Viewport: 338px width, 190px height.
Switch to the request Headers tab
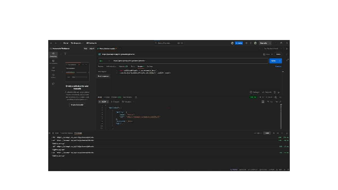[x=123, y=66]
